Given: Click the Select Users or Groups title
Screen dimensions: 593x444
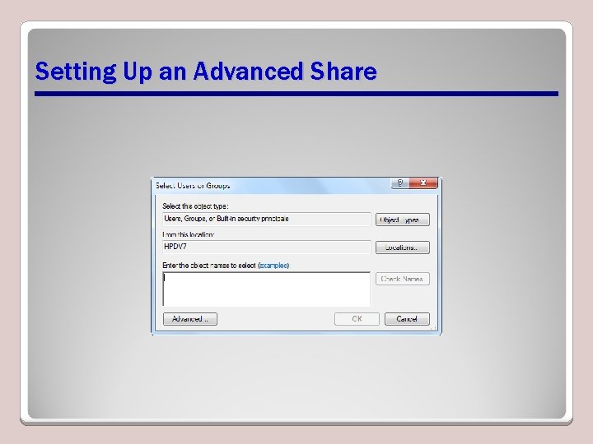Looking at the screenshot, I should point(193,186).
